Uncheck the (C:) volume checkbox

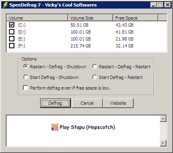(11, 25)
